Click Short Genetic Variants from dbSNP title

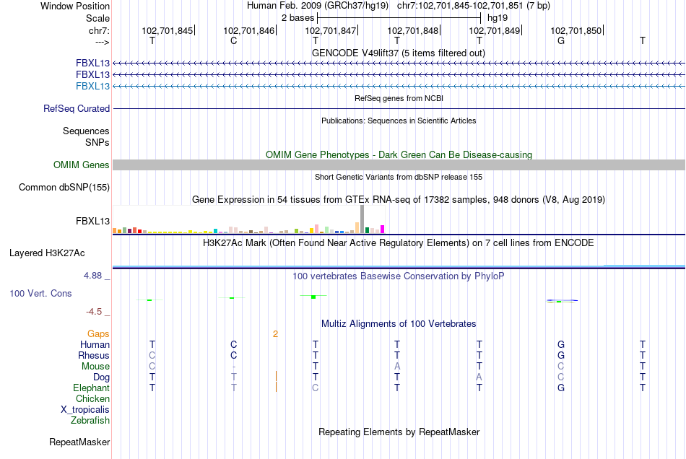[399, 177]
